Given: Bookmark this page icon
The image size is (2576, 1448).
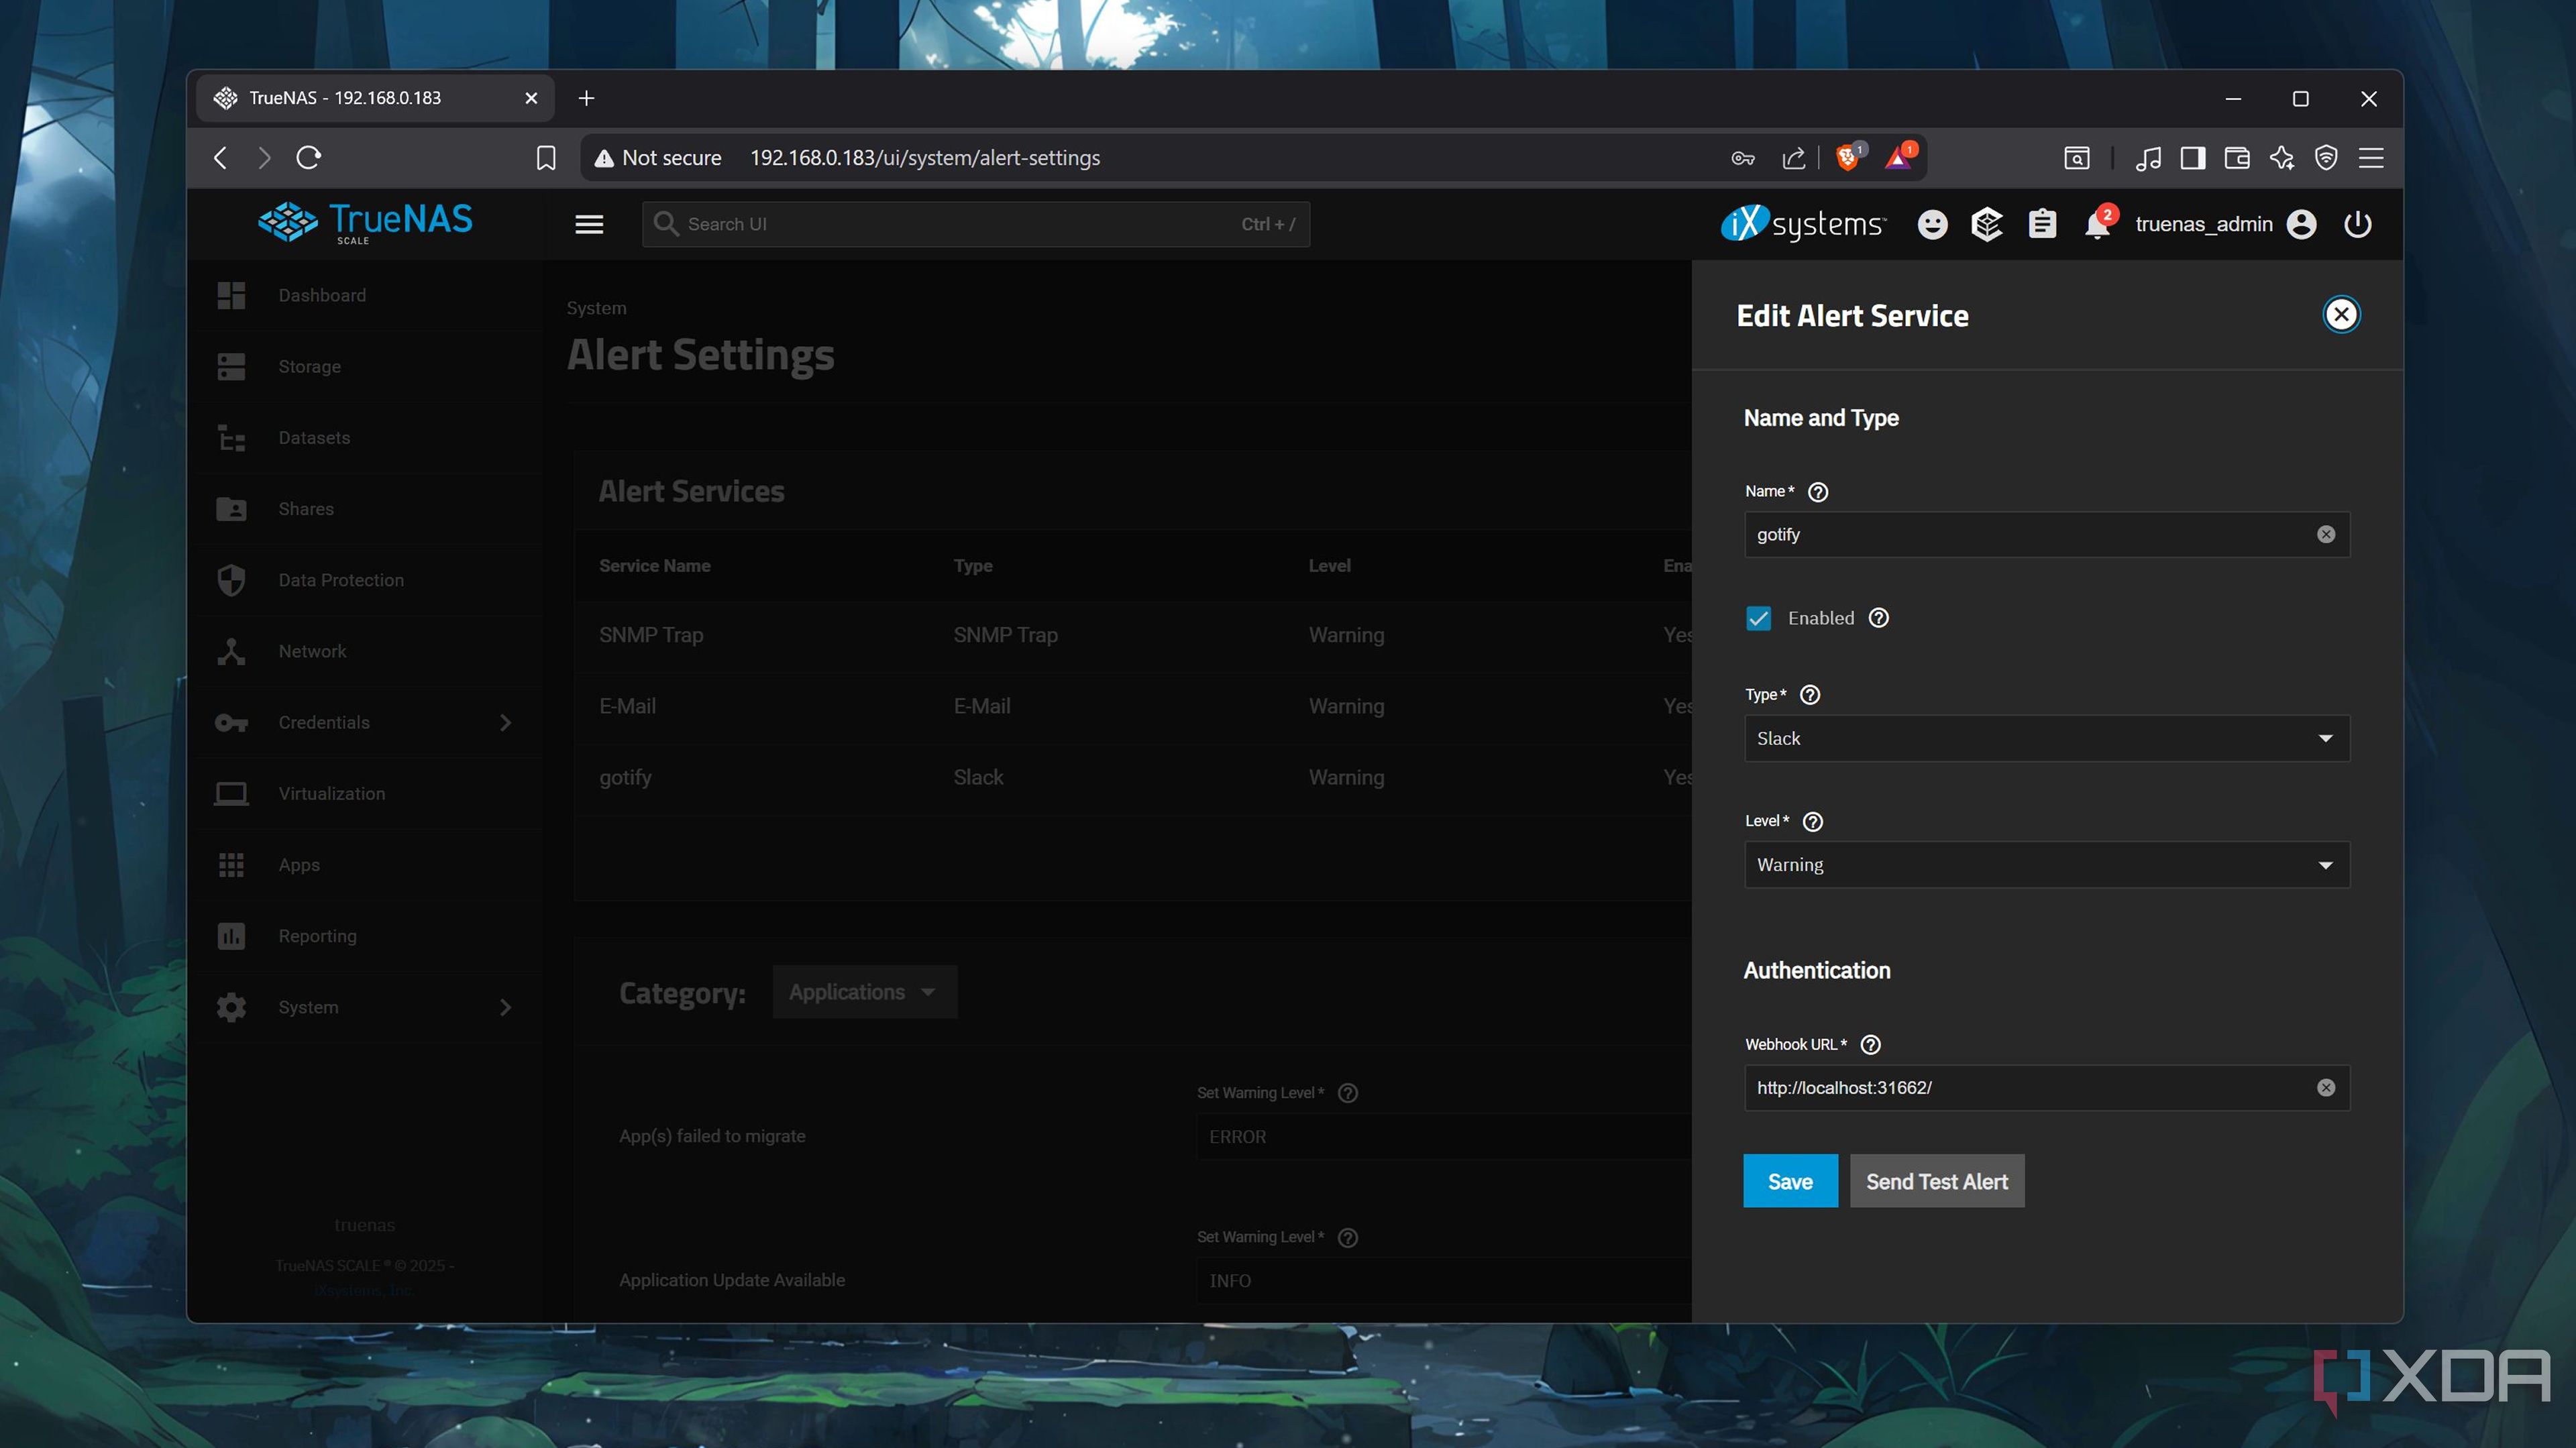Looking at the screenshot, I should (x=545, y=157).
